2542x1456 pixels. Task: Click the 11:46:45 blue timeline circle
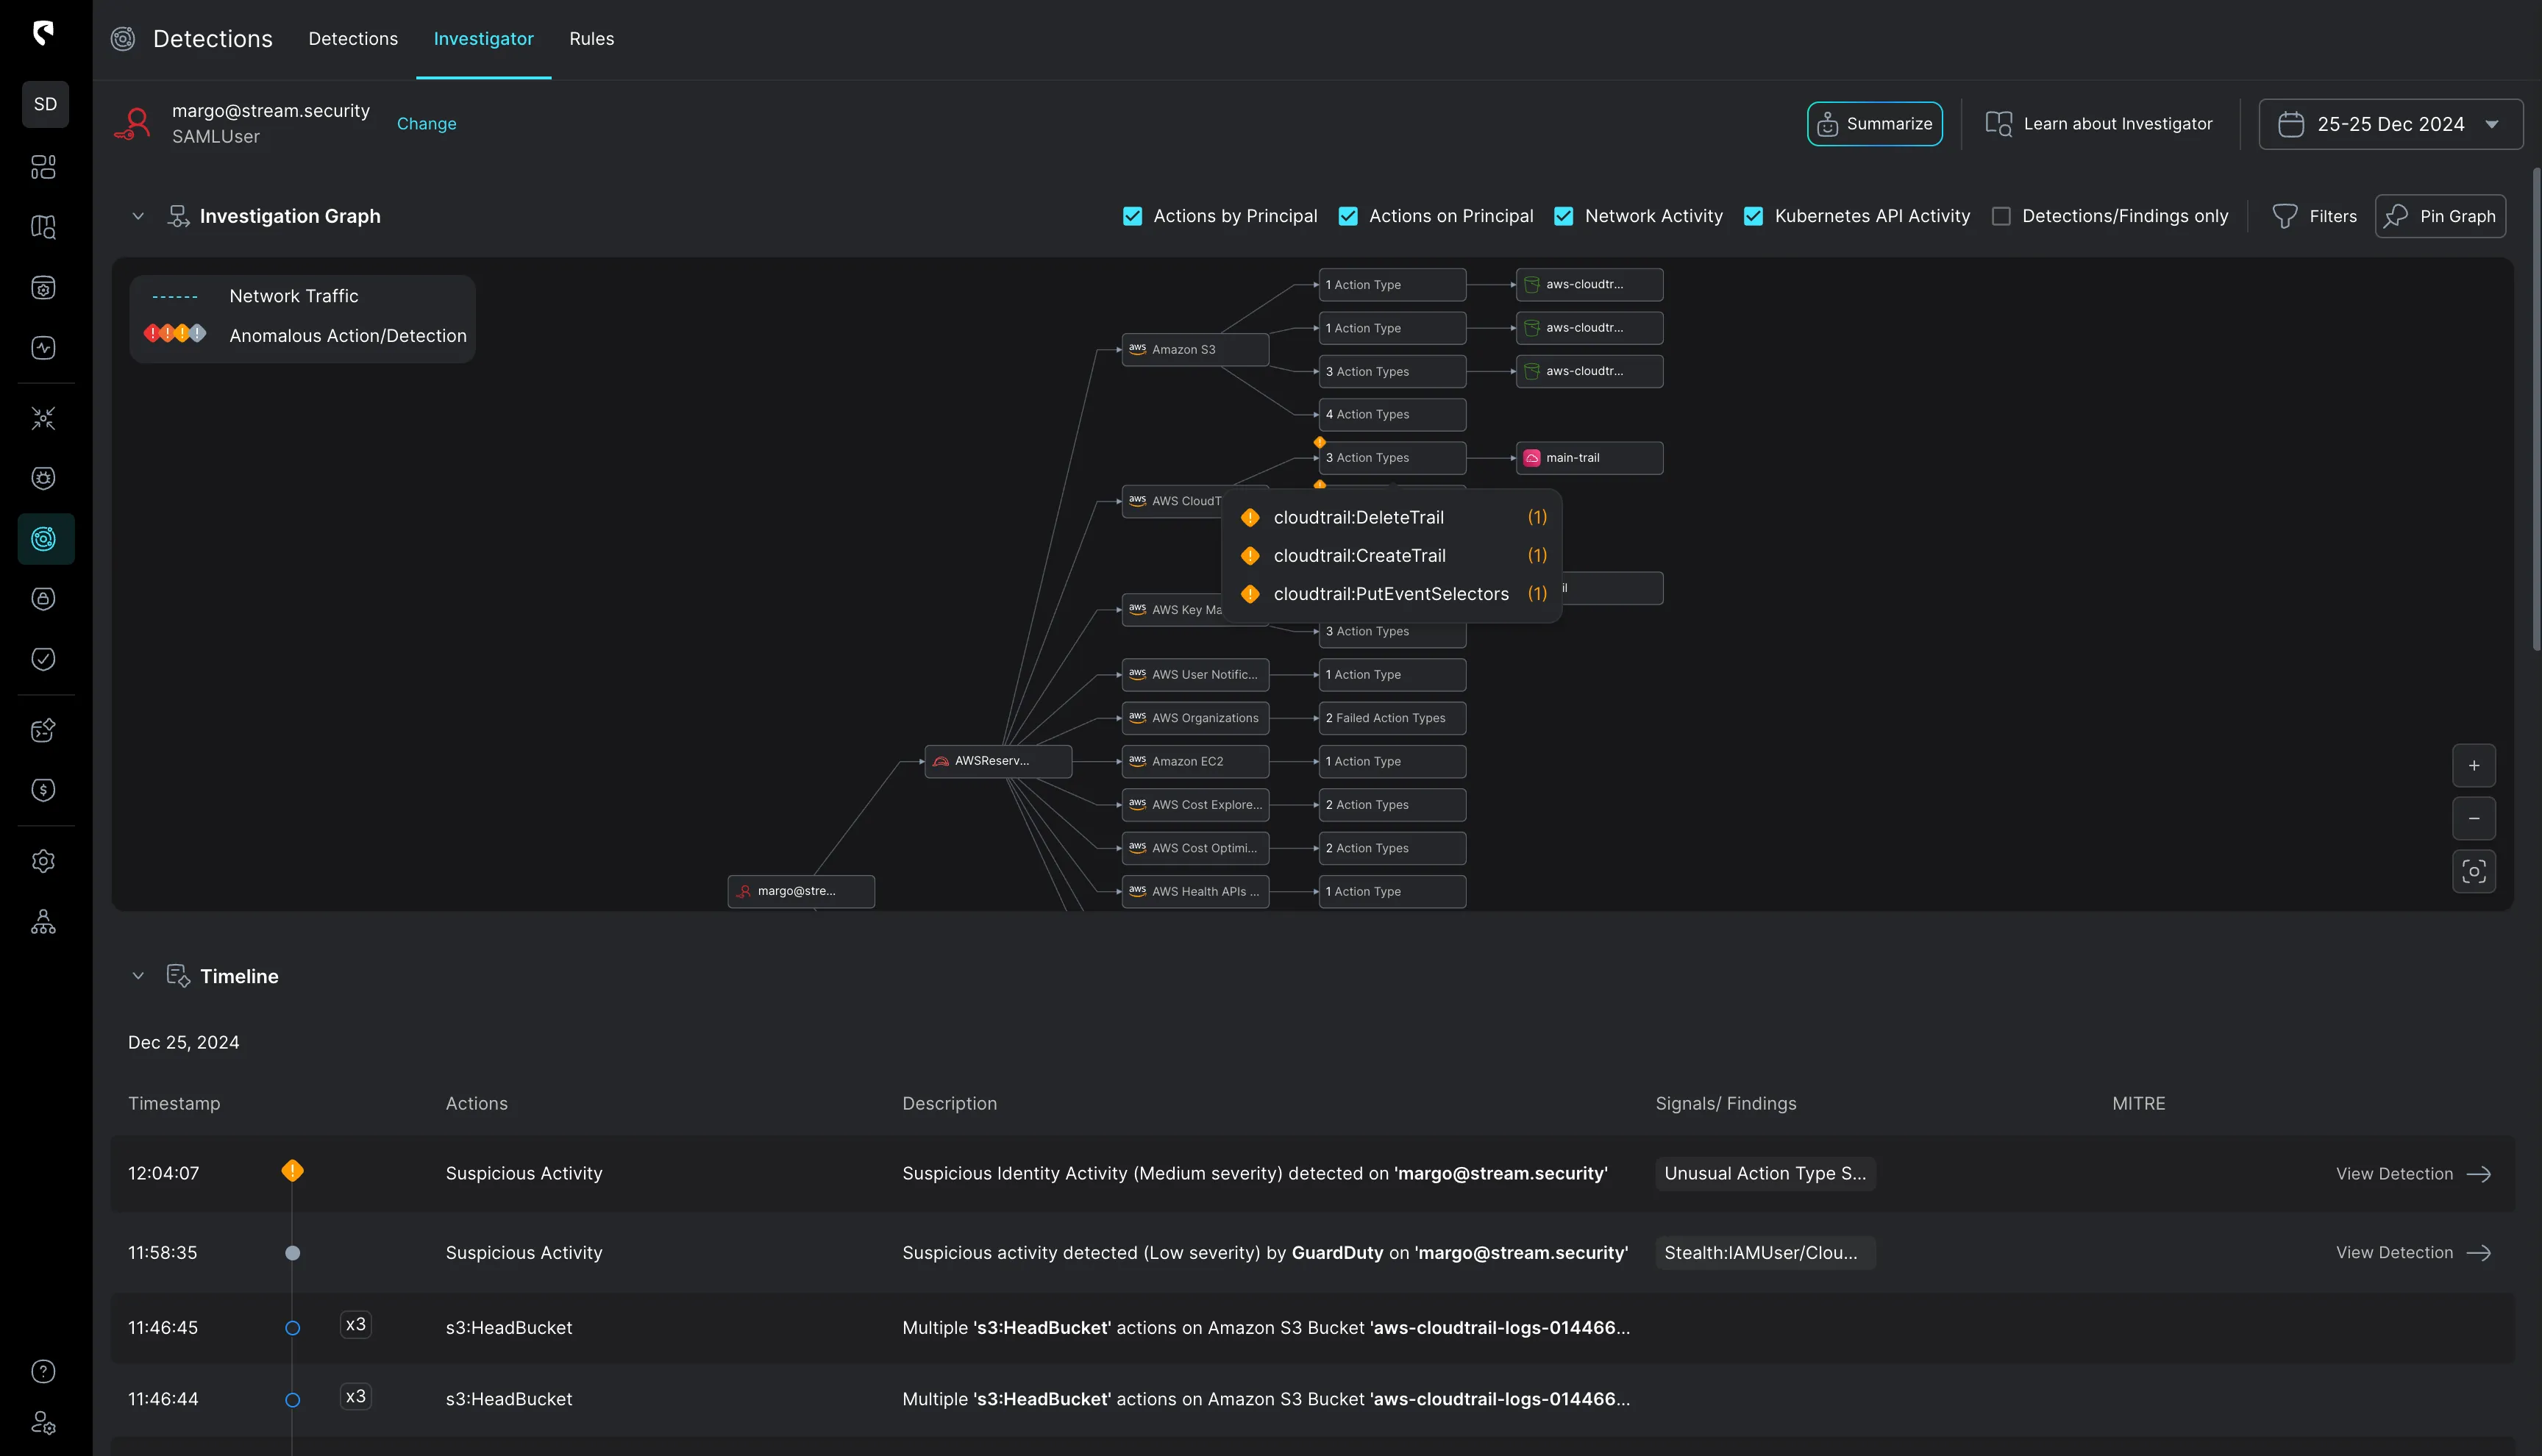click(292, 1328)
